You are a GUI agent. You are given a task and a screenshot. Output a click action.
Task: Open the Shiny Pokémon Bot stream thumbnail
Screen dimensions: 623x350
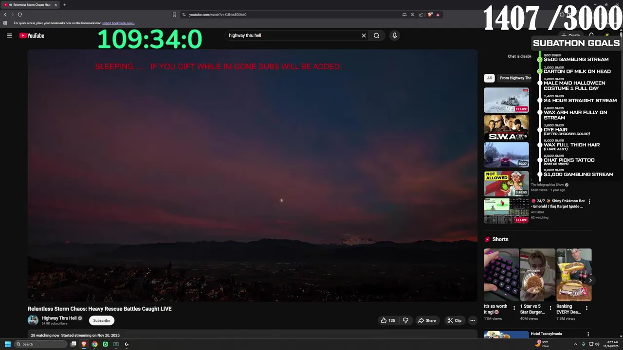(x=506, y=211)
